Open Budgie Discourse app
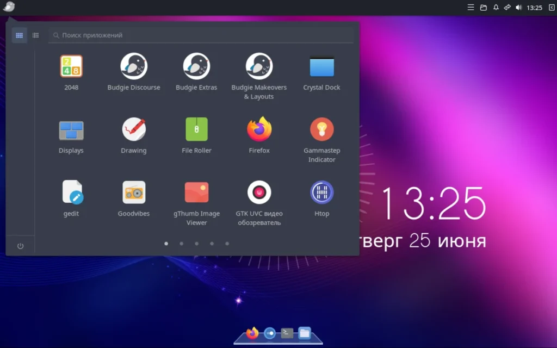This screenshot has width=557, height=348. [134, 73]
